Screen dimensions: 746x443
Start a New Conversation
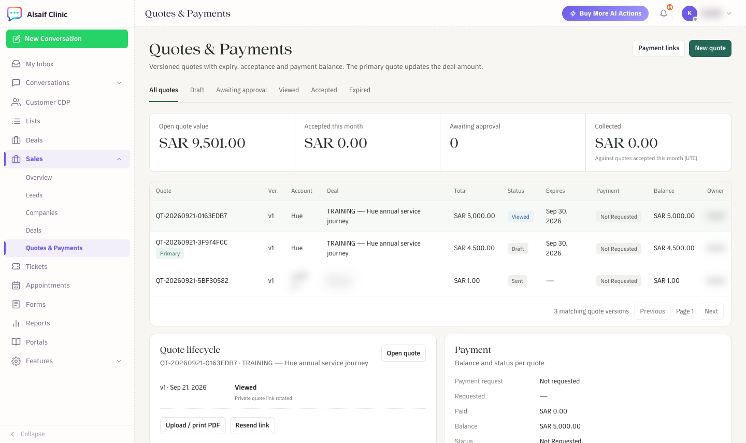pyautogui.click(x=67, y=39)
